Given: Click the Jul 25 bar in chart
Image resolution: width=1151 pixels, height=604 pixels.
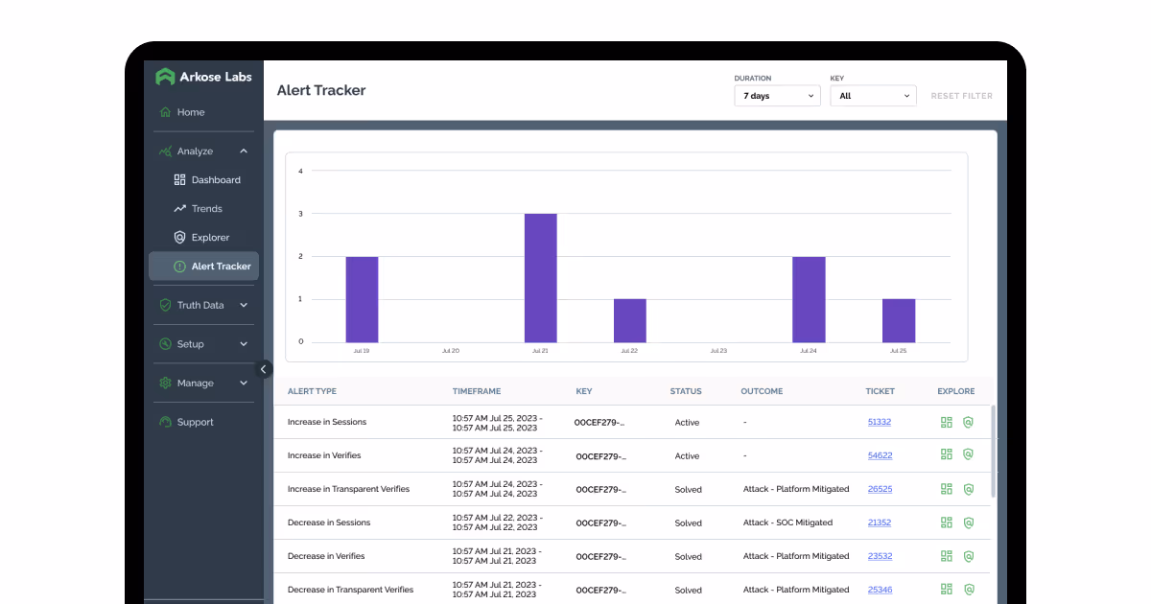Looking at the screenshot, I should [899, 320].
